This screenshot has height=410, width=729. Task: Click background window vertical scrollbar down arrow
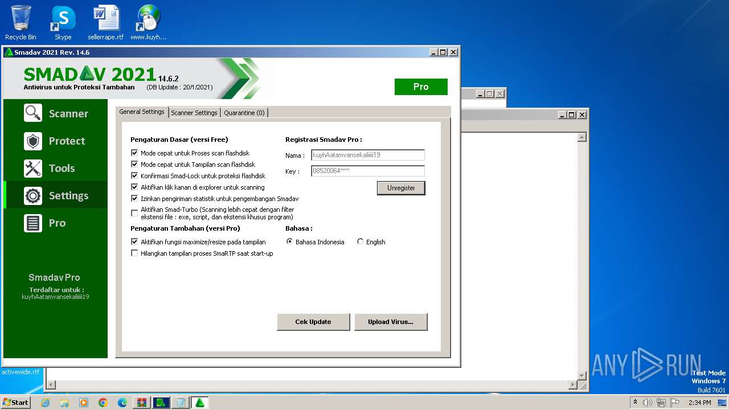tap(582, 376)
